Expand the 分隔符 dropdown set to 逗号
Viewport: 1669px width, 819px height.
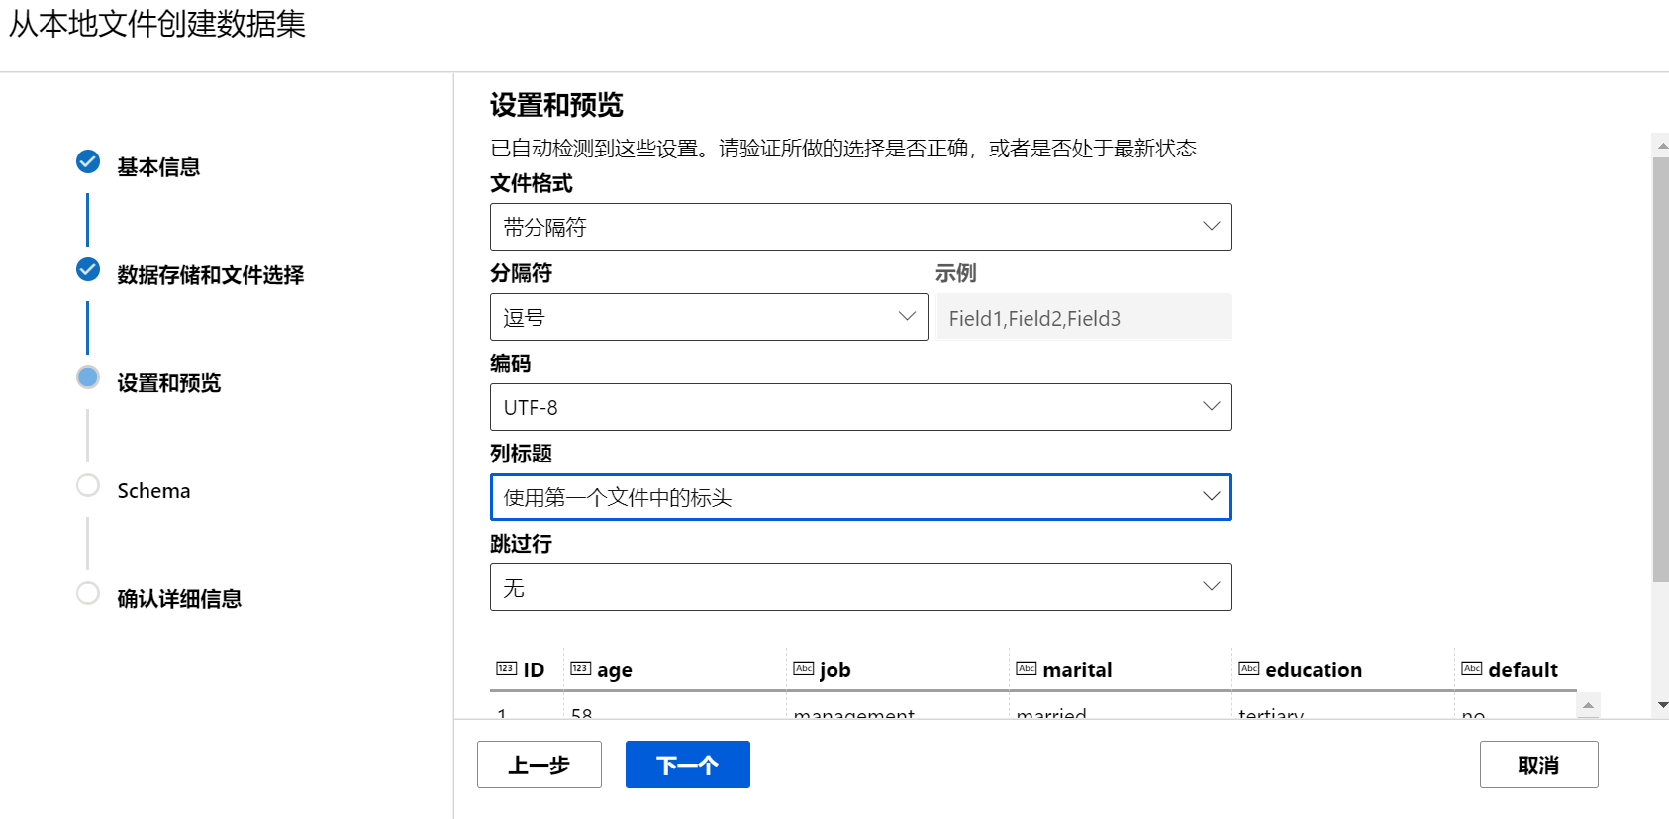(708, 317)
